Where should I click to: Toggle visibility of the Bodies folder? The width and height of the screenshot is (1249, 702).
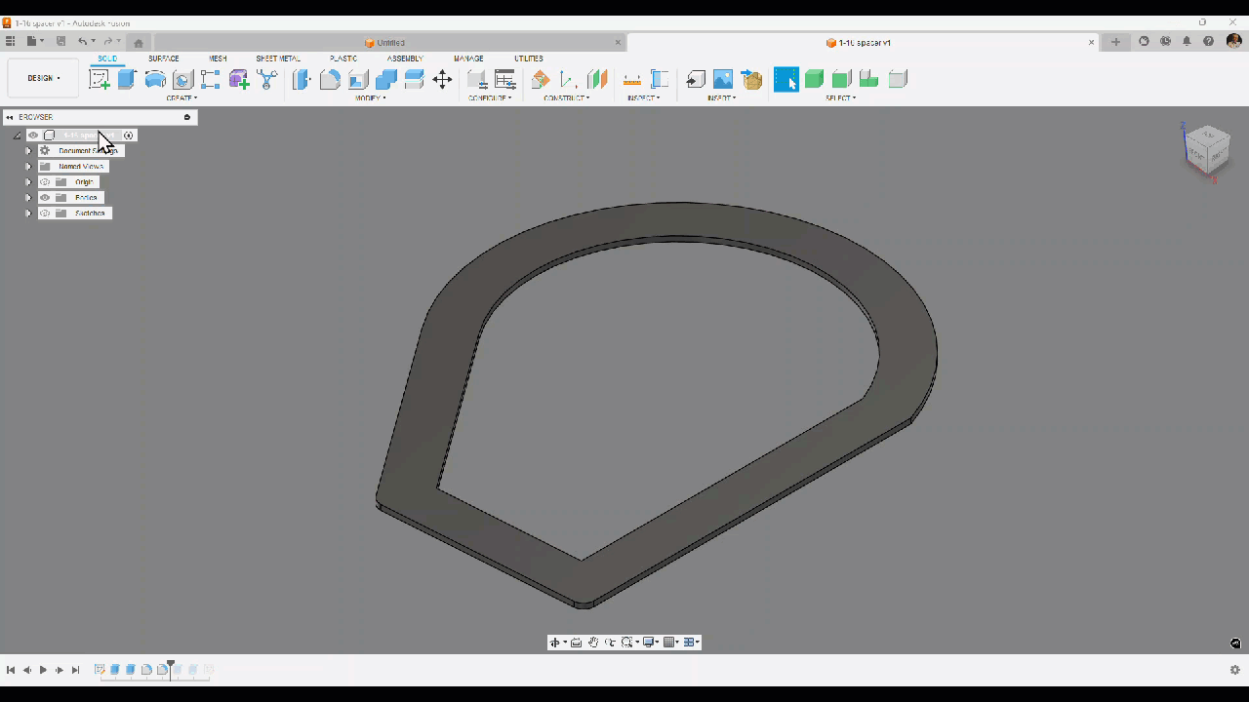pyautogui.click(x=45, y=198)
